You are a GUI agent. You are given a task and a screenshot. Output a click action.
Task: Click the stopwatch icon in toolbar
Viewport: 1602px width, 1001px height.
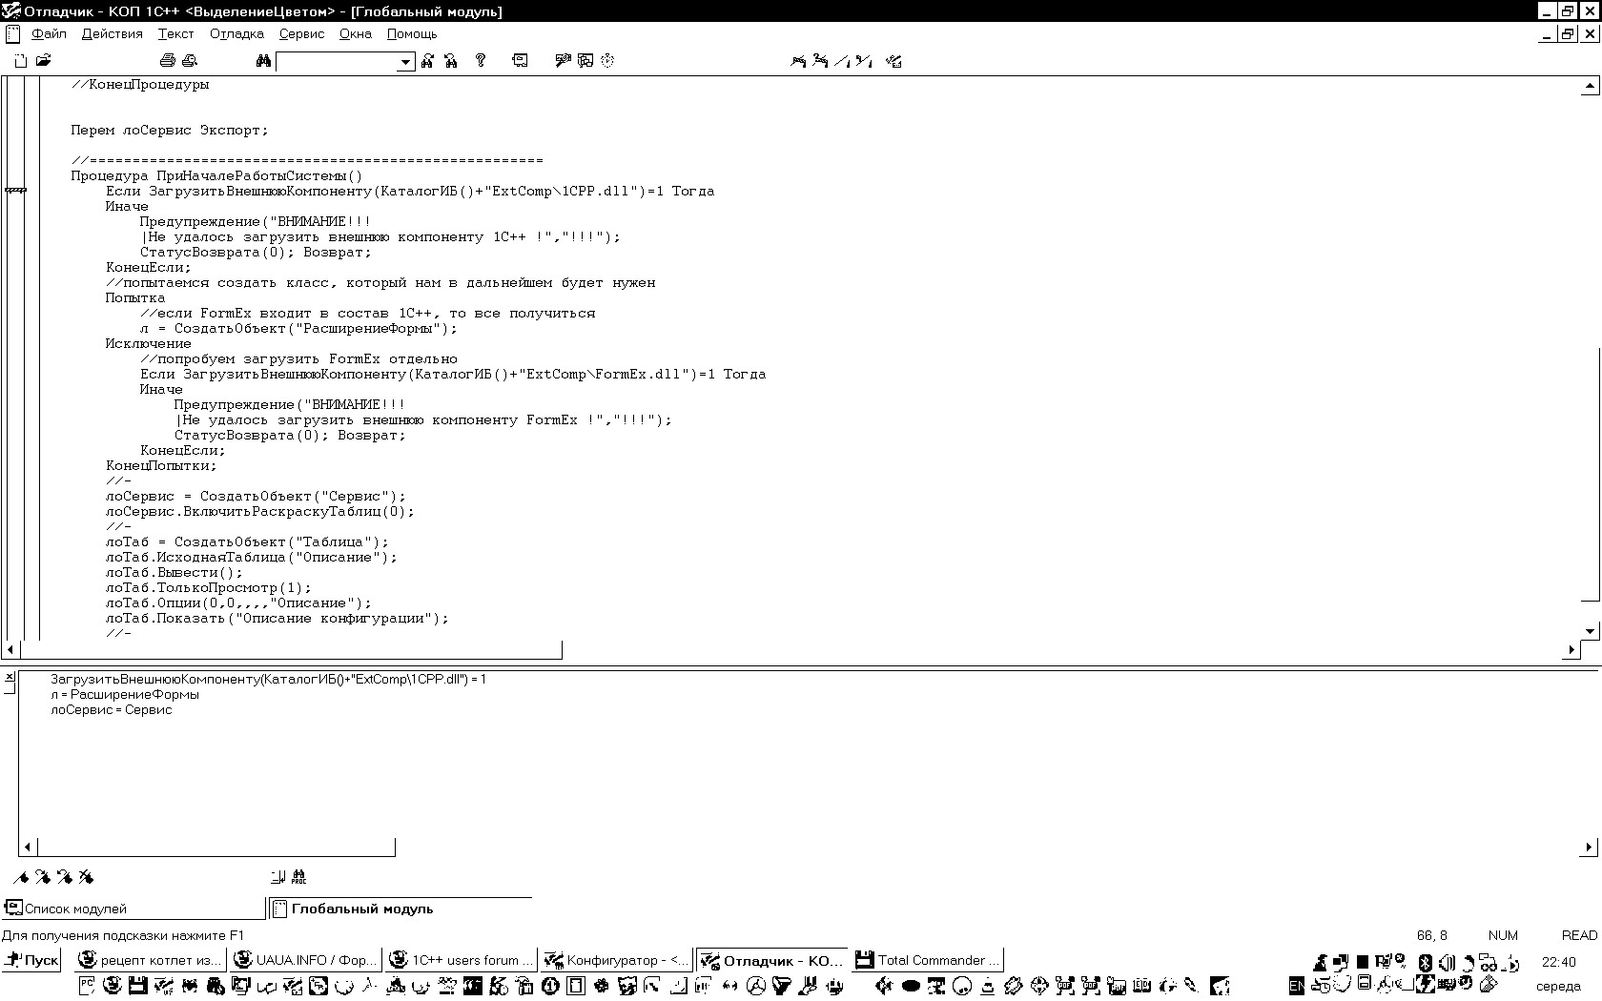[607, 61]
